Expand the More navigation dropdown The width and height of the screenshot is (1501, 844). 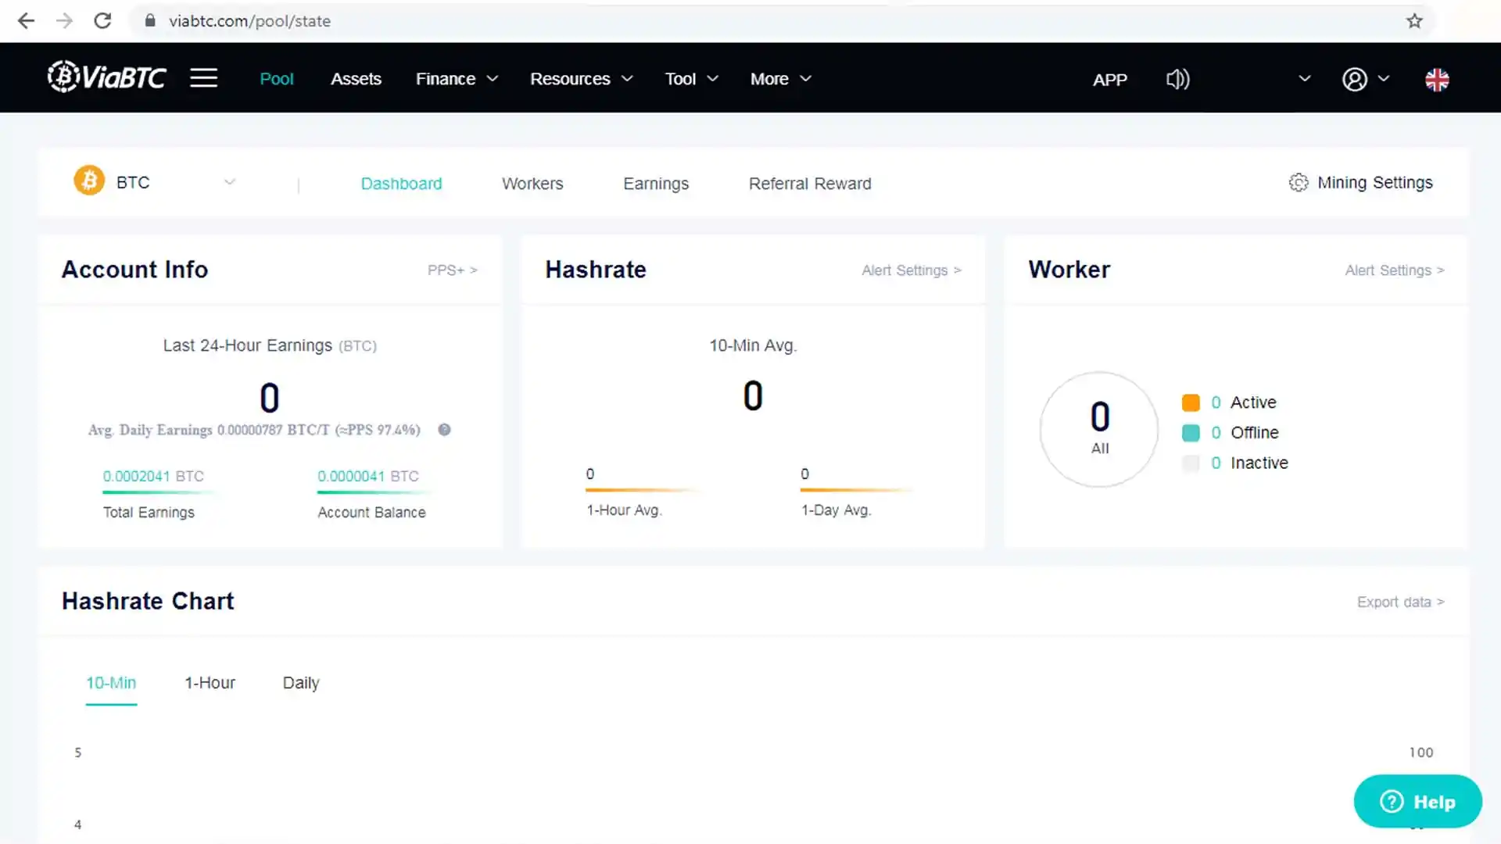point(780,78)
